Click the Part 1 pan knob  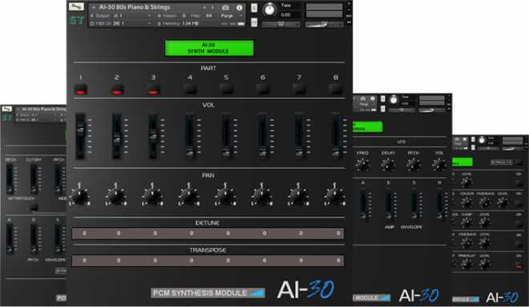click(x=80, y=196)
